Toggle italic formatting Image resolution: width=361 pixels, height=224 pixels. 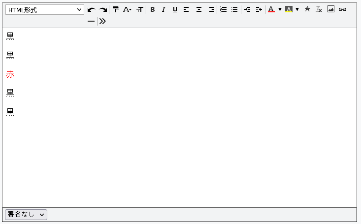tap(164, 9)
